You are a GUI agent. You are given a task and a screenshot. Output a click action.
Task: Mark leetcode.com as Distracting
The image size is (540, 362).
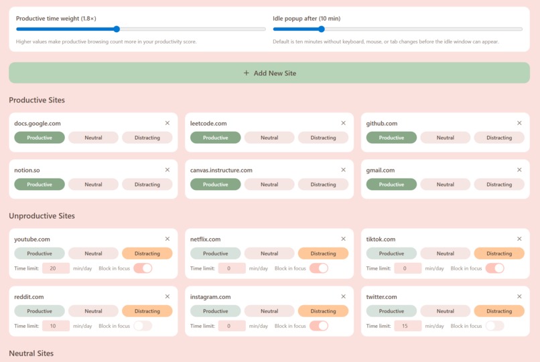pos(323,138)
